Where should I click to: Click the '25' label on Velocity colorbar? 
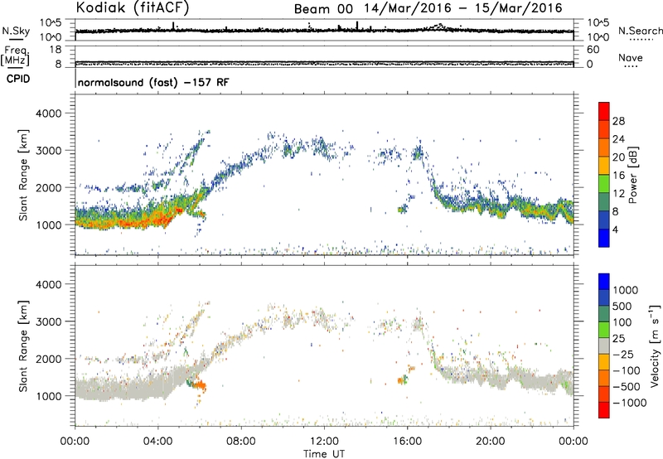click(618, 339)
